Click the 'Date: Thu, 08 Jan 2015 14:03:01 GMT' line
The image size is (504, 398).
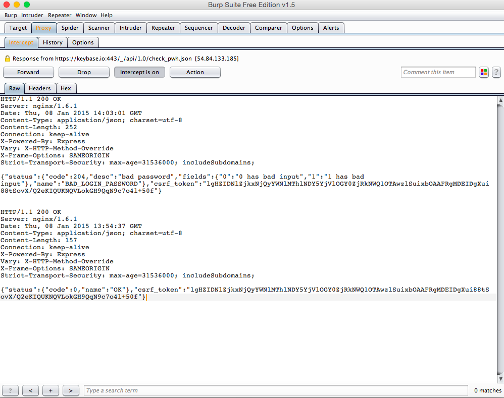pos(71,113)
